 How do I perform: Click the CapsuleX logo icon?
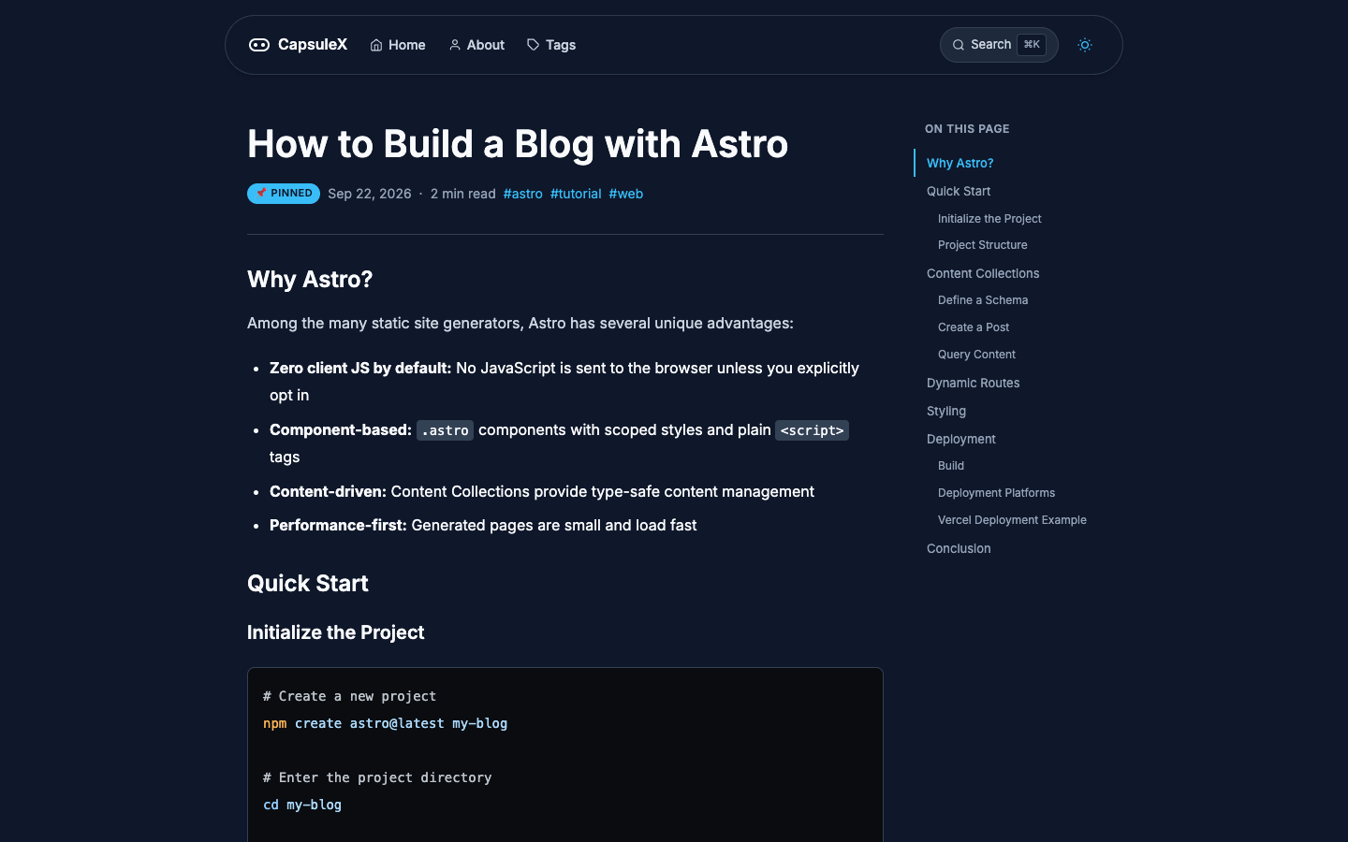point(259,45)
